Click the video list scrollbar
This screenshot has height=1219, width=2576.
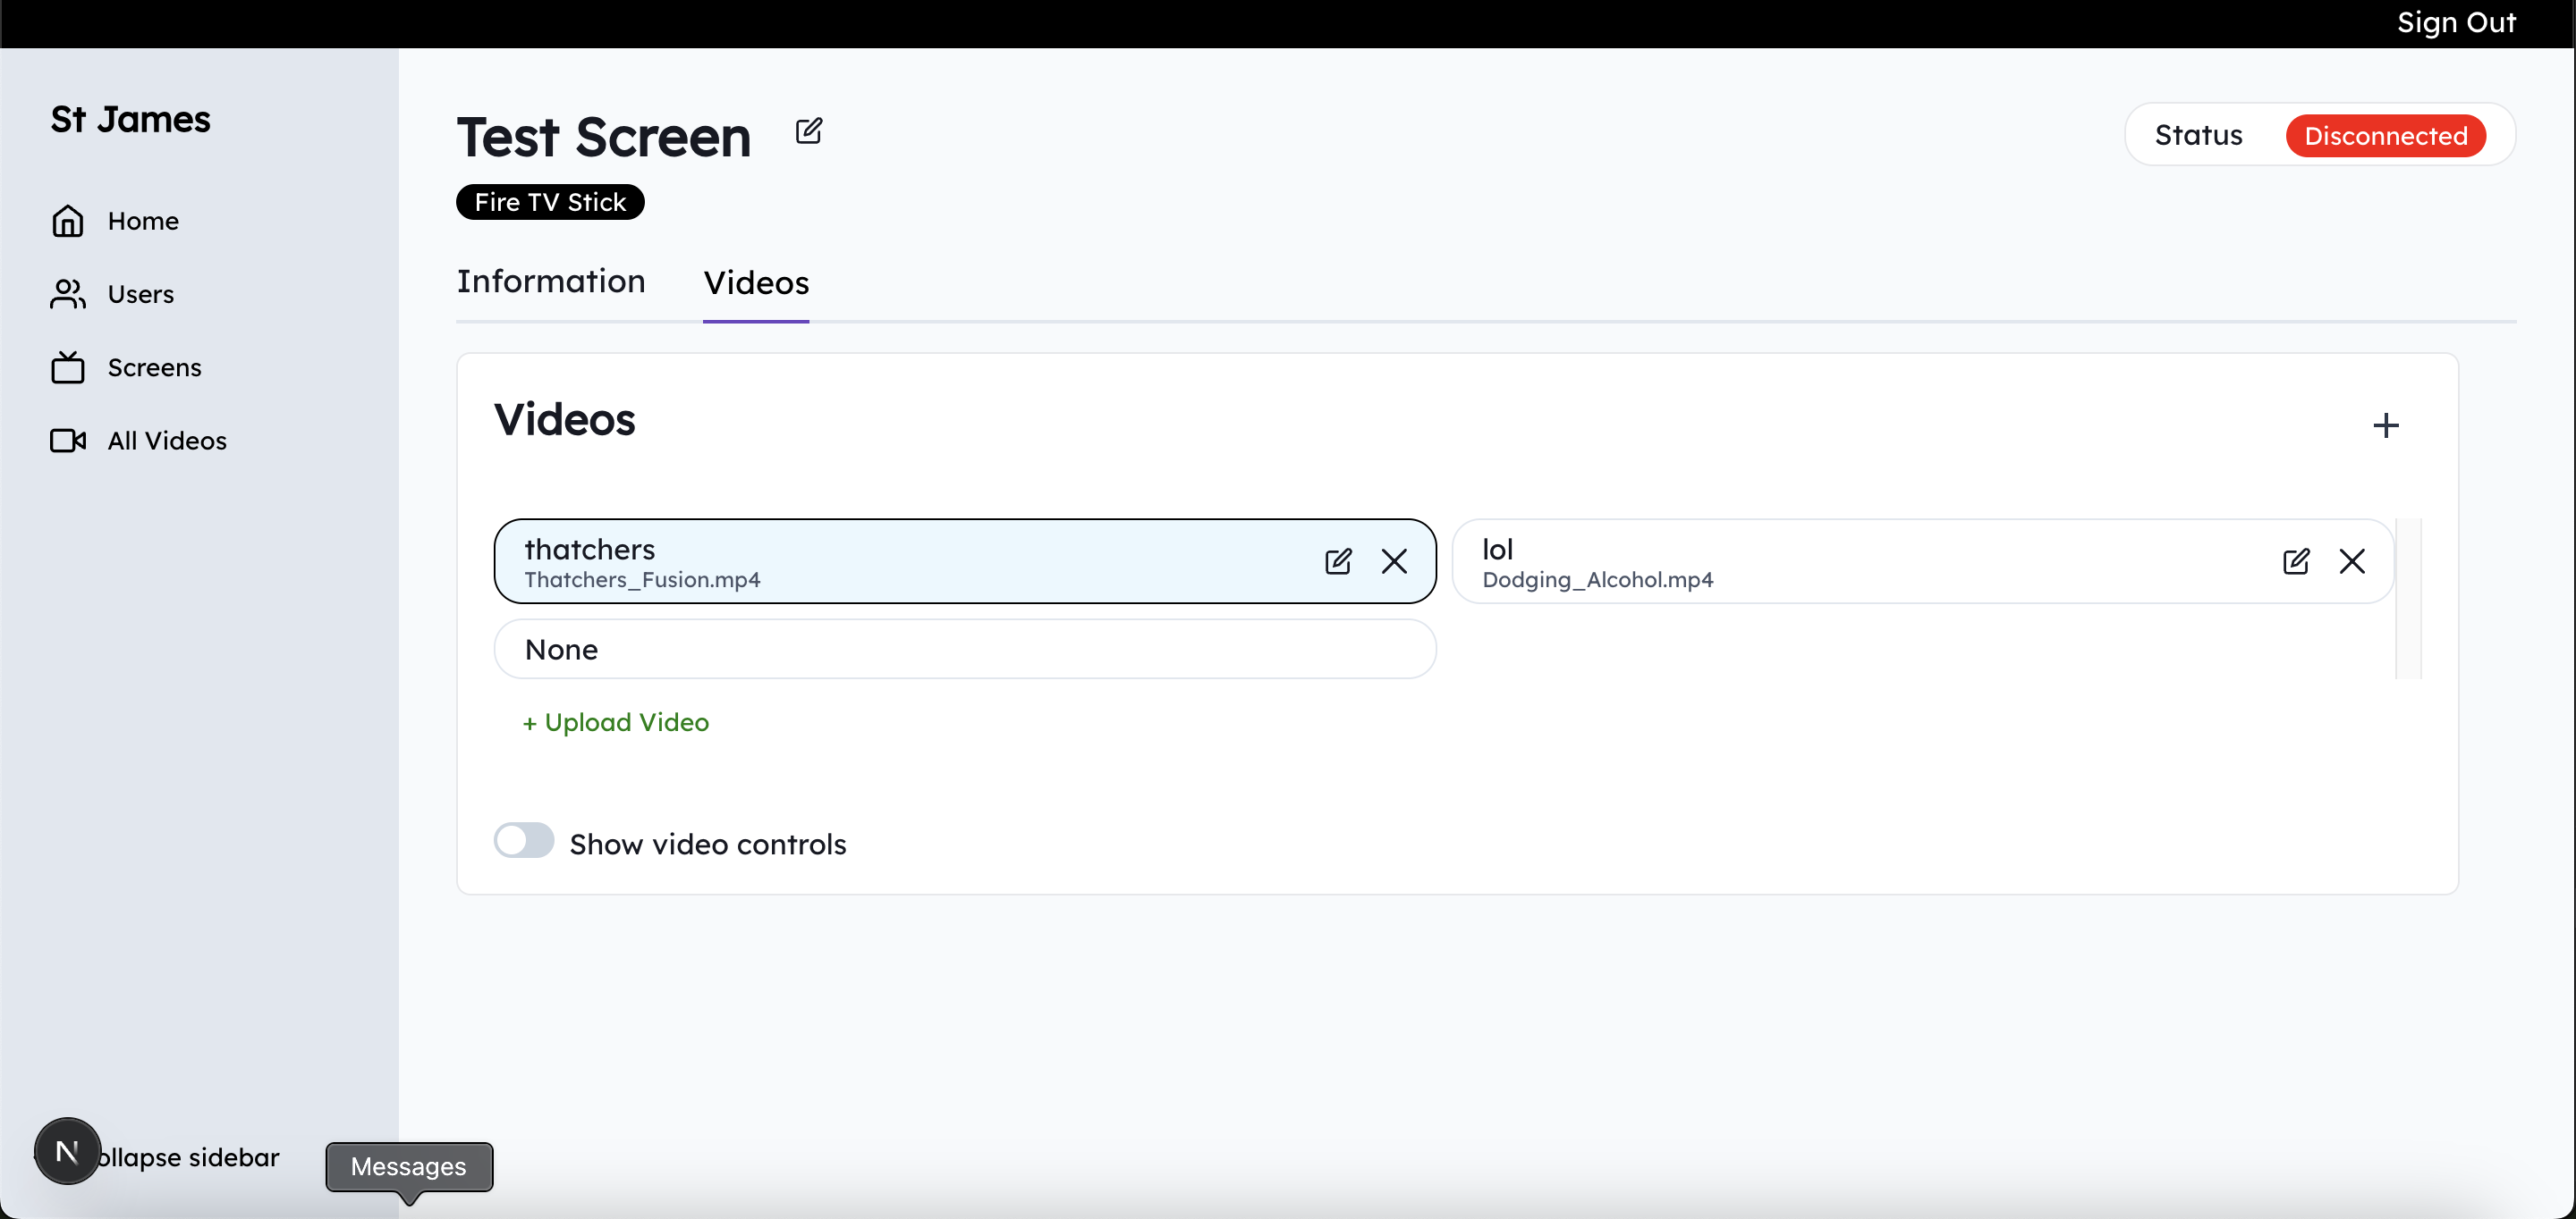[x=2408, y=598]
